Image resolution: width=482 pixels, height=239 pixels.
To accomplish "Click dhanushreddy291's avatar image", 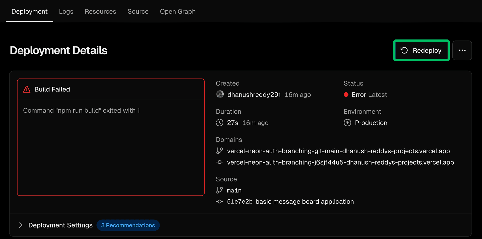I will coord(220,94).
